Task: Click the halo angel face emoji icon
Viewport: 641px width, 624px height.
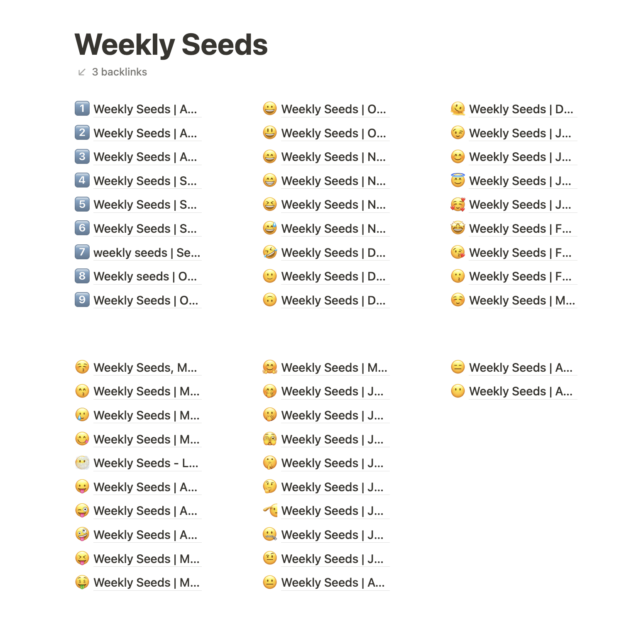Action: 458,180
